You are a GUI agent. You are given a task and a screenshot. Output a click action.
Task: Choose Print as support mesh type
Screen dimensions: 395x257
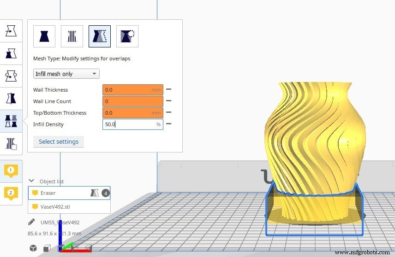pos(72,36)
